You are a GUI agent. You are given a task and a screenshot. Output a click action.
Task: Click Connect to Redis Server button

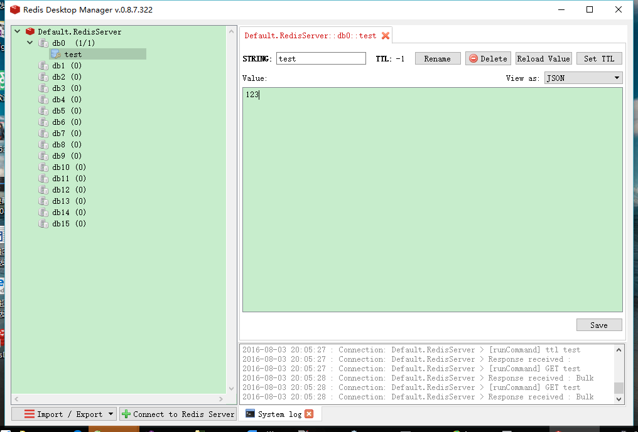click(178, 414)
